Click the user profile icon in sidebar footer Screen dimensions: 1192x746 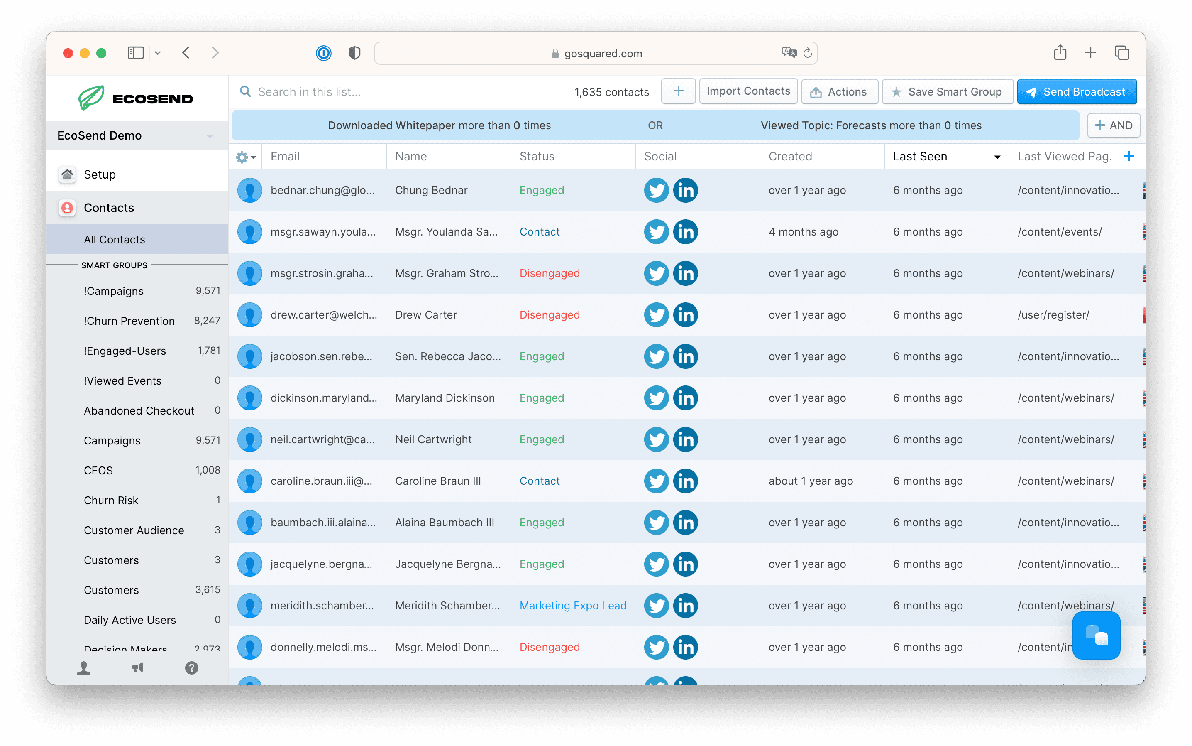point(84,668)
